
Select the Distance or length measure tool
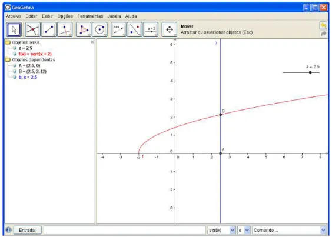pos(118,29)
